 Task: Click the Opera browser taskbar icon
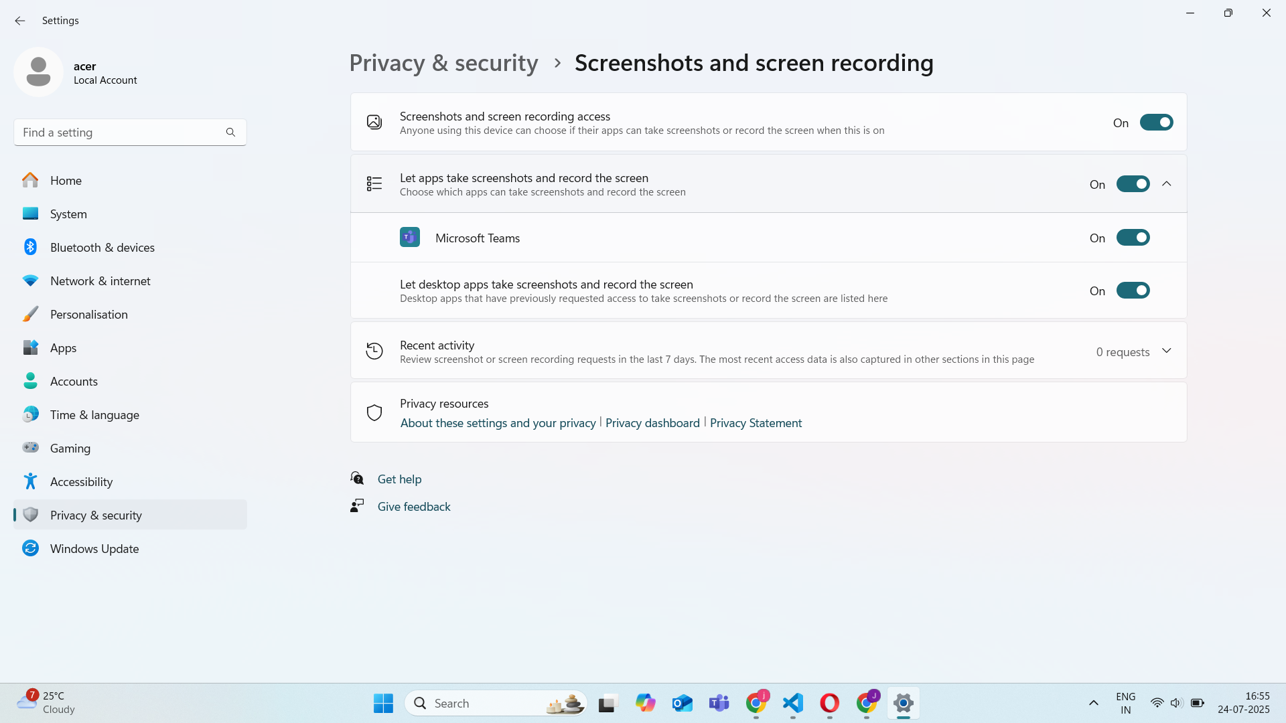coord(829,703)
